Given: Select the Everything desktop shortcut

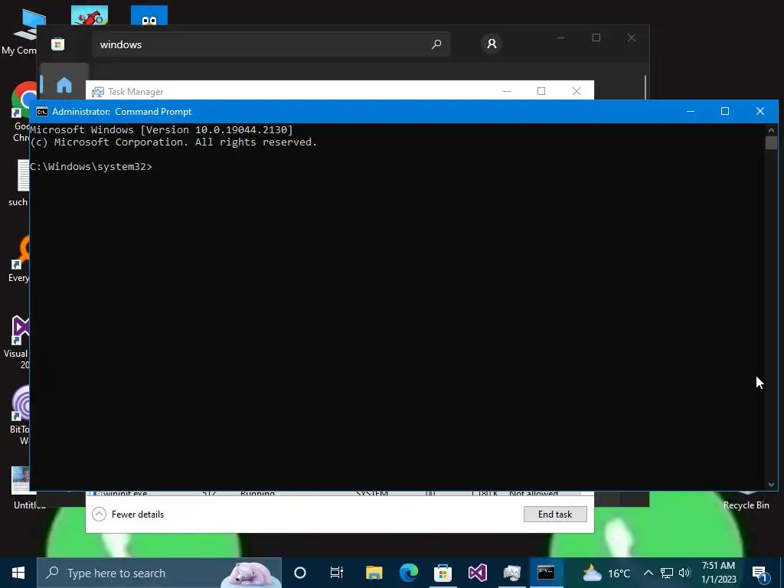Looking at the screenshot, I should (x=18, y=259).
